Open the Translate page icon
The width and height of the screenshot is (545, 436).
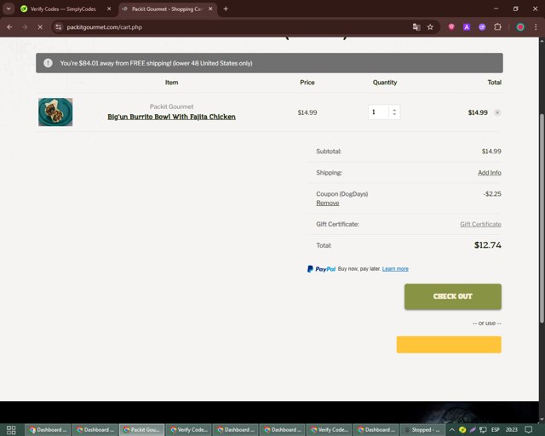coord(416,27)
